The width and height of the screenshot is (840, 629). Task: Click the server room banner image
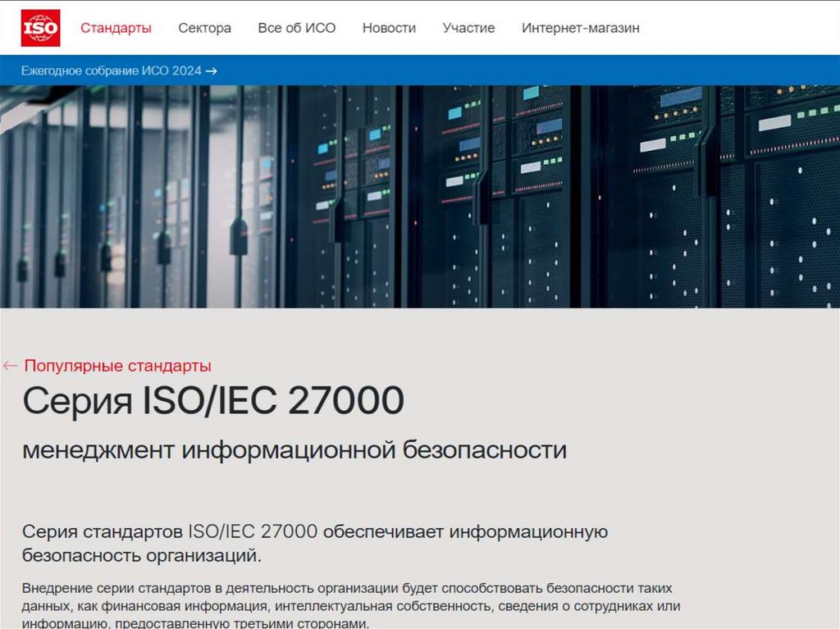[x=420, y=197]
